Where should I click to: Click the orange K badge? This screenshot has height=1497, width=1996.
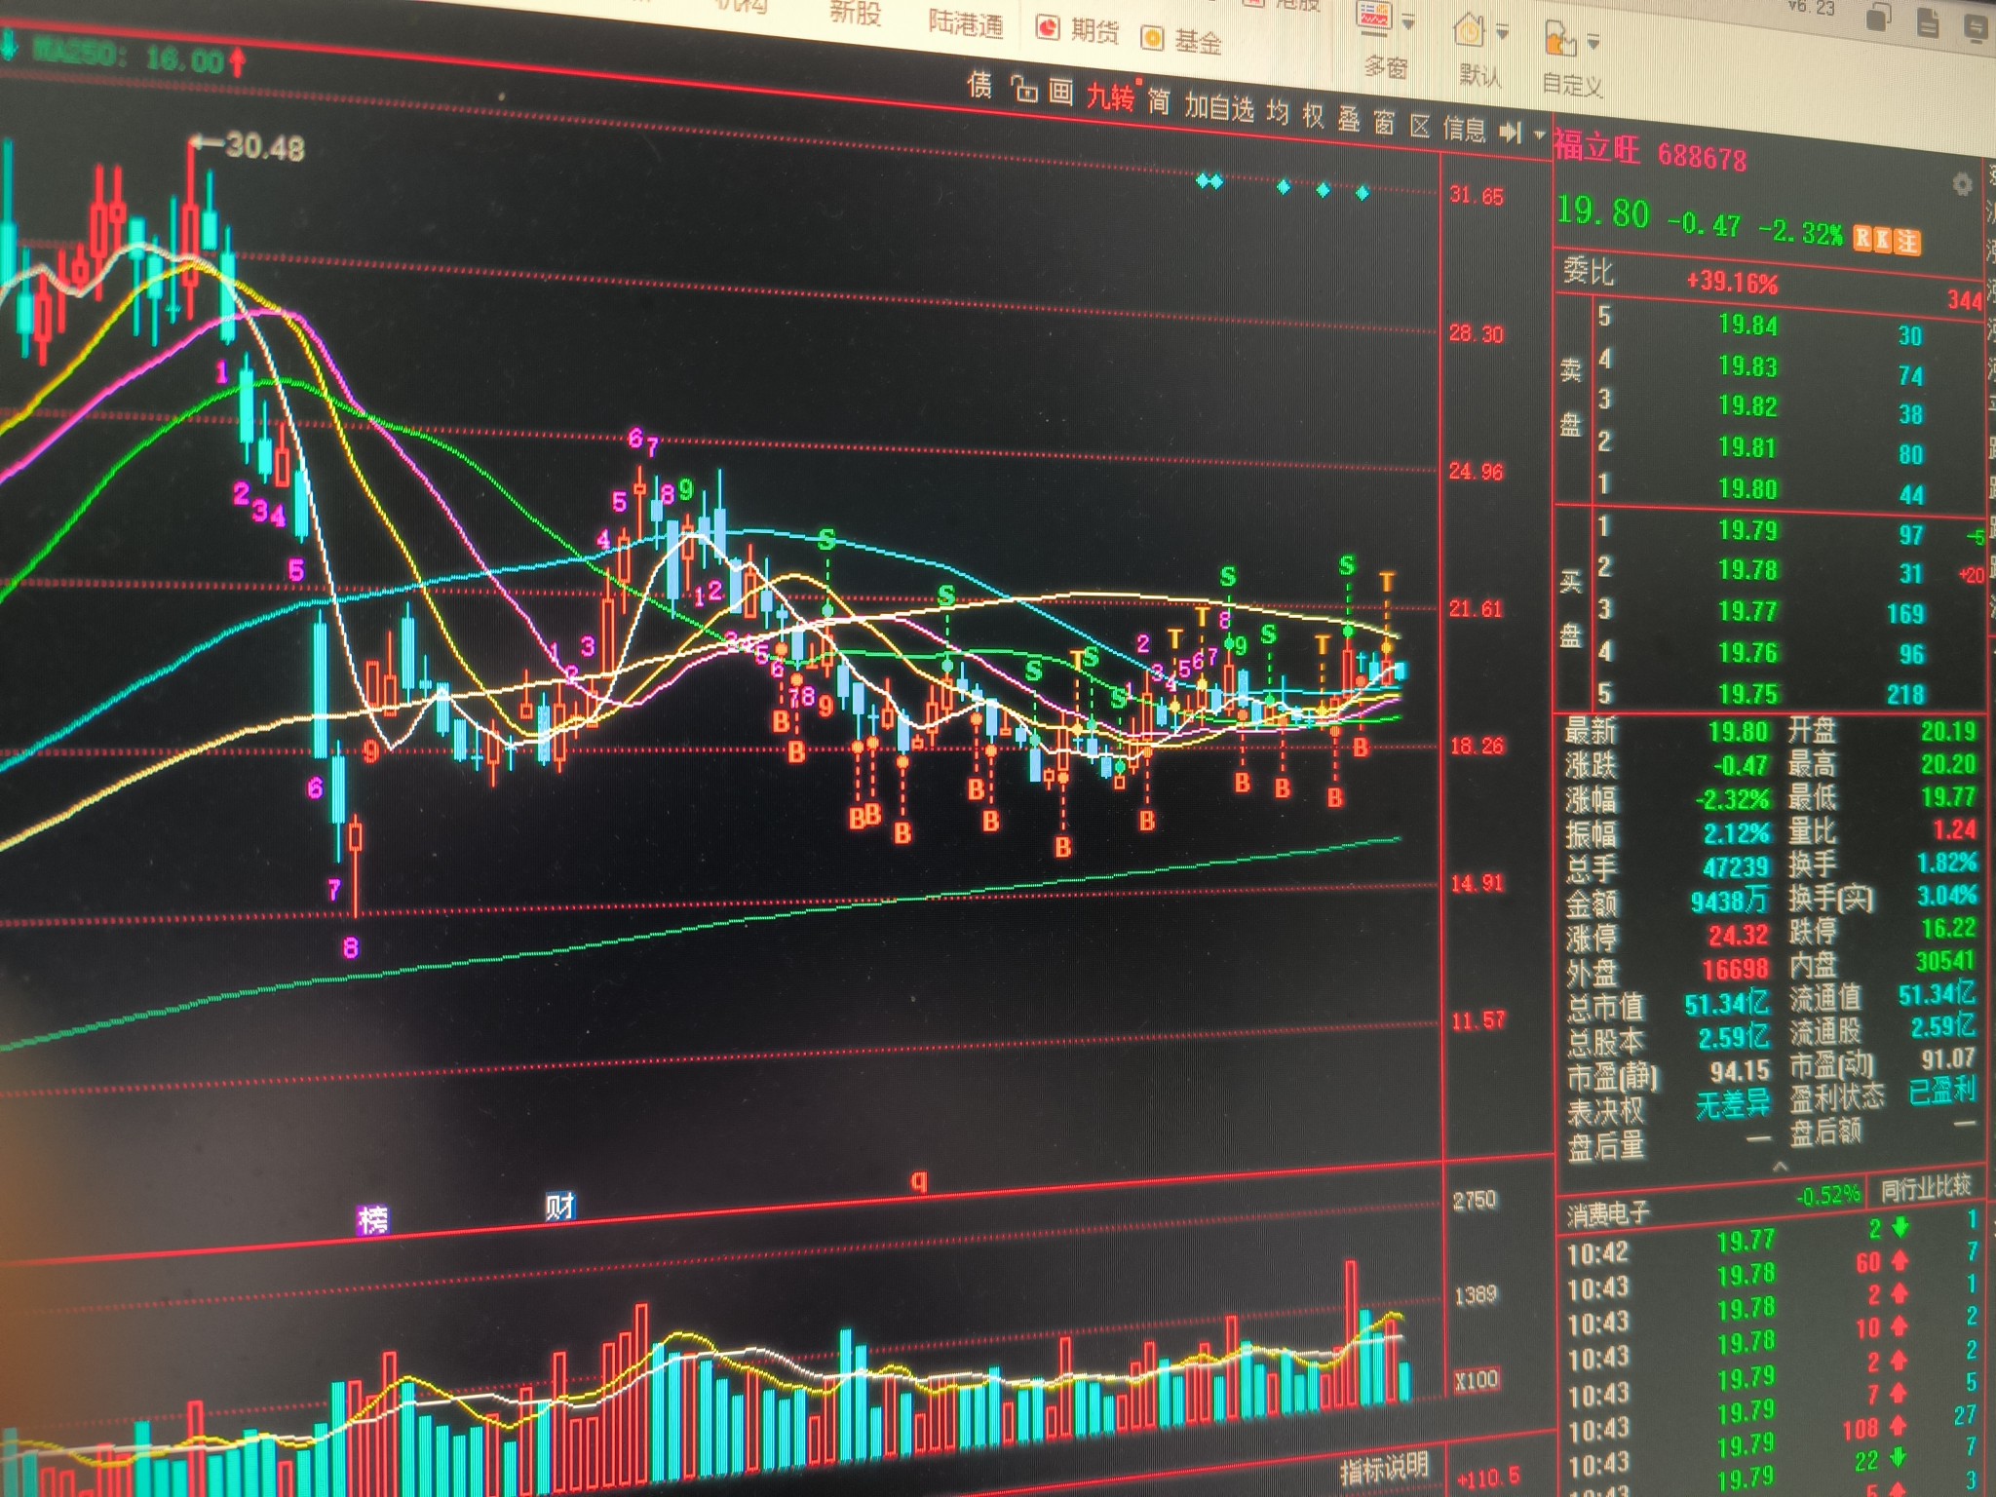[1883, 240]
